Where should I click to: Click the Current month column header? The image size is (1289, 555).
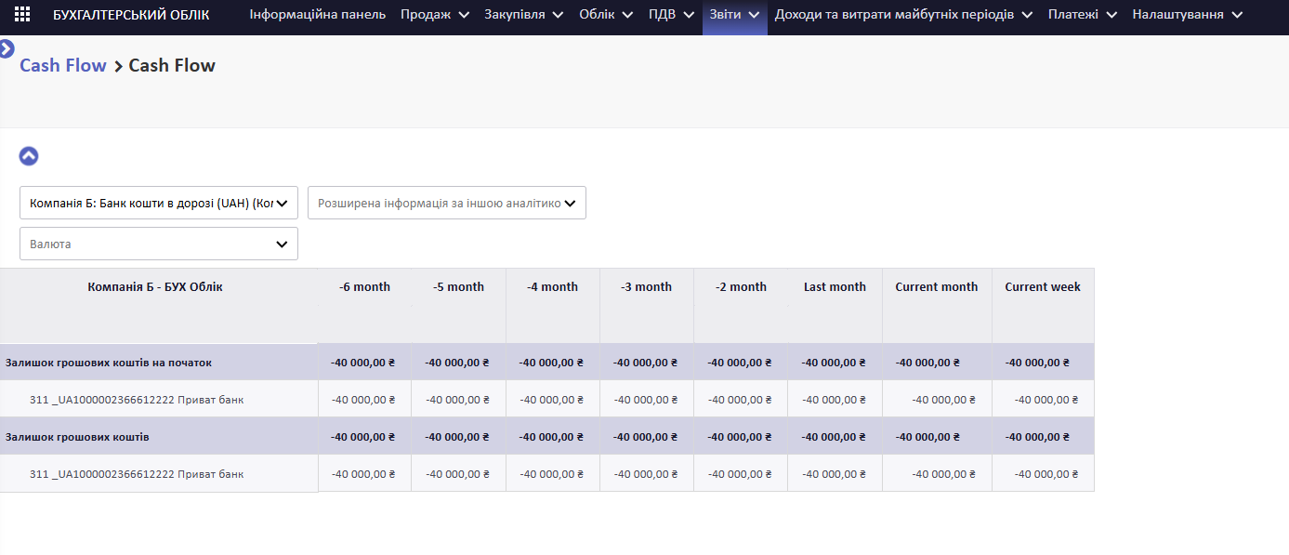pos(937,287)
